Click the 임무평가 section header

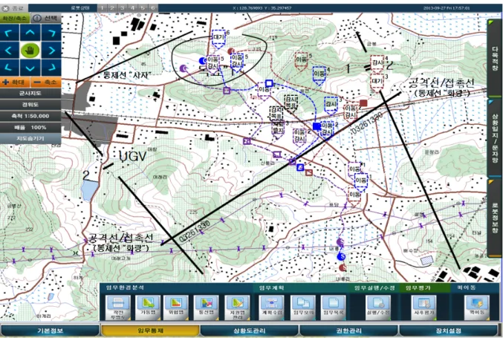pyautogui.click(x=418, y=287)
